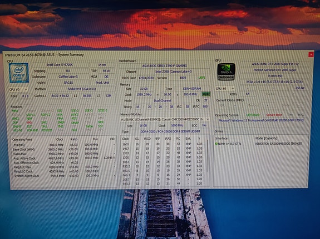320x239 pixels.
Task: Click the green NVMe drive status icon
Action: [216, 144]
